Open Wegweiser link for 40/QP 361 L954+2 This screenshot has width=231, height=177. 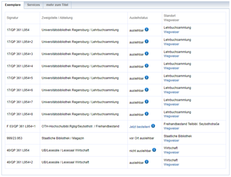[x=171, y=165]
